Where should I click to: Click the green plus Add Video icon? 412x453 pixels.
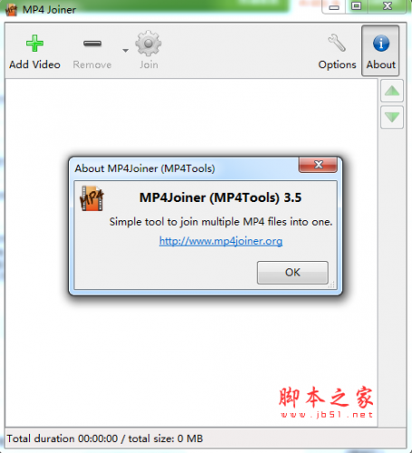34,43
